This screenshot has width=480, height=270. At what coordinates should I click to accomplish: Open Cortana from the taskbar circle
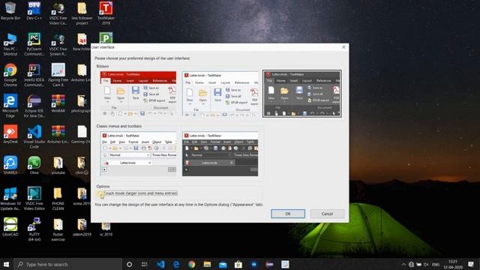click(x=129, y=264)
